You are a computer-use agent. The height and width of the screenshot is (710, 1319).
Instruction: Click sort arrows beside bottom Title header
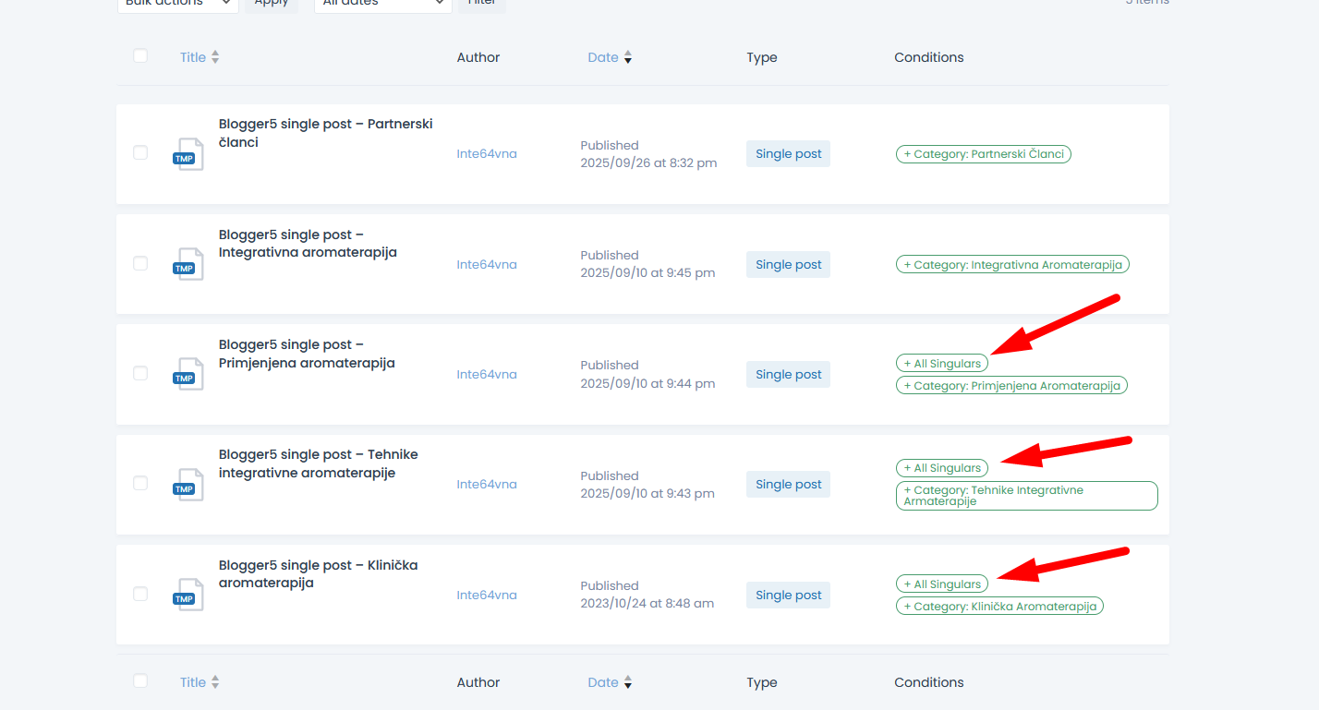215,682
